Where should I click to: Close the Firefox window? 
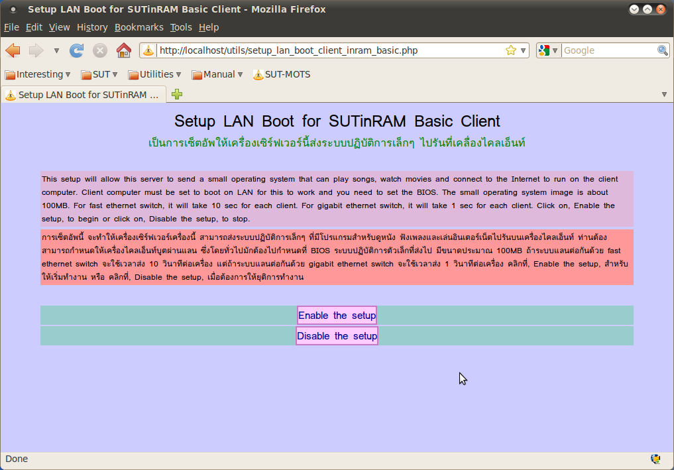tap(661, 9)
